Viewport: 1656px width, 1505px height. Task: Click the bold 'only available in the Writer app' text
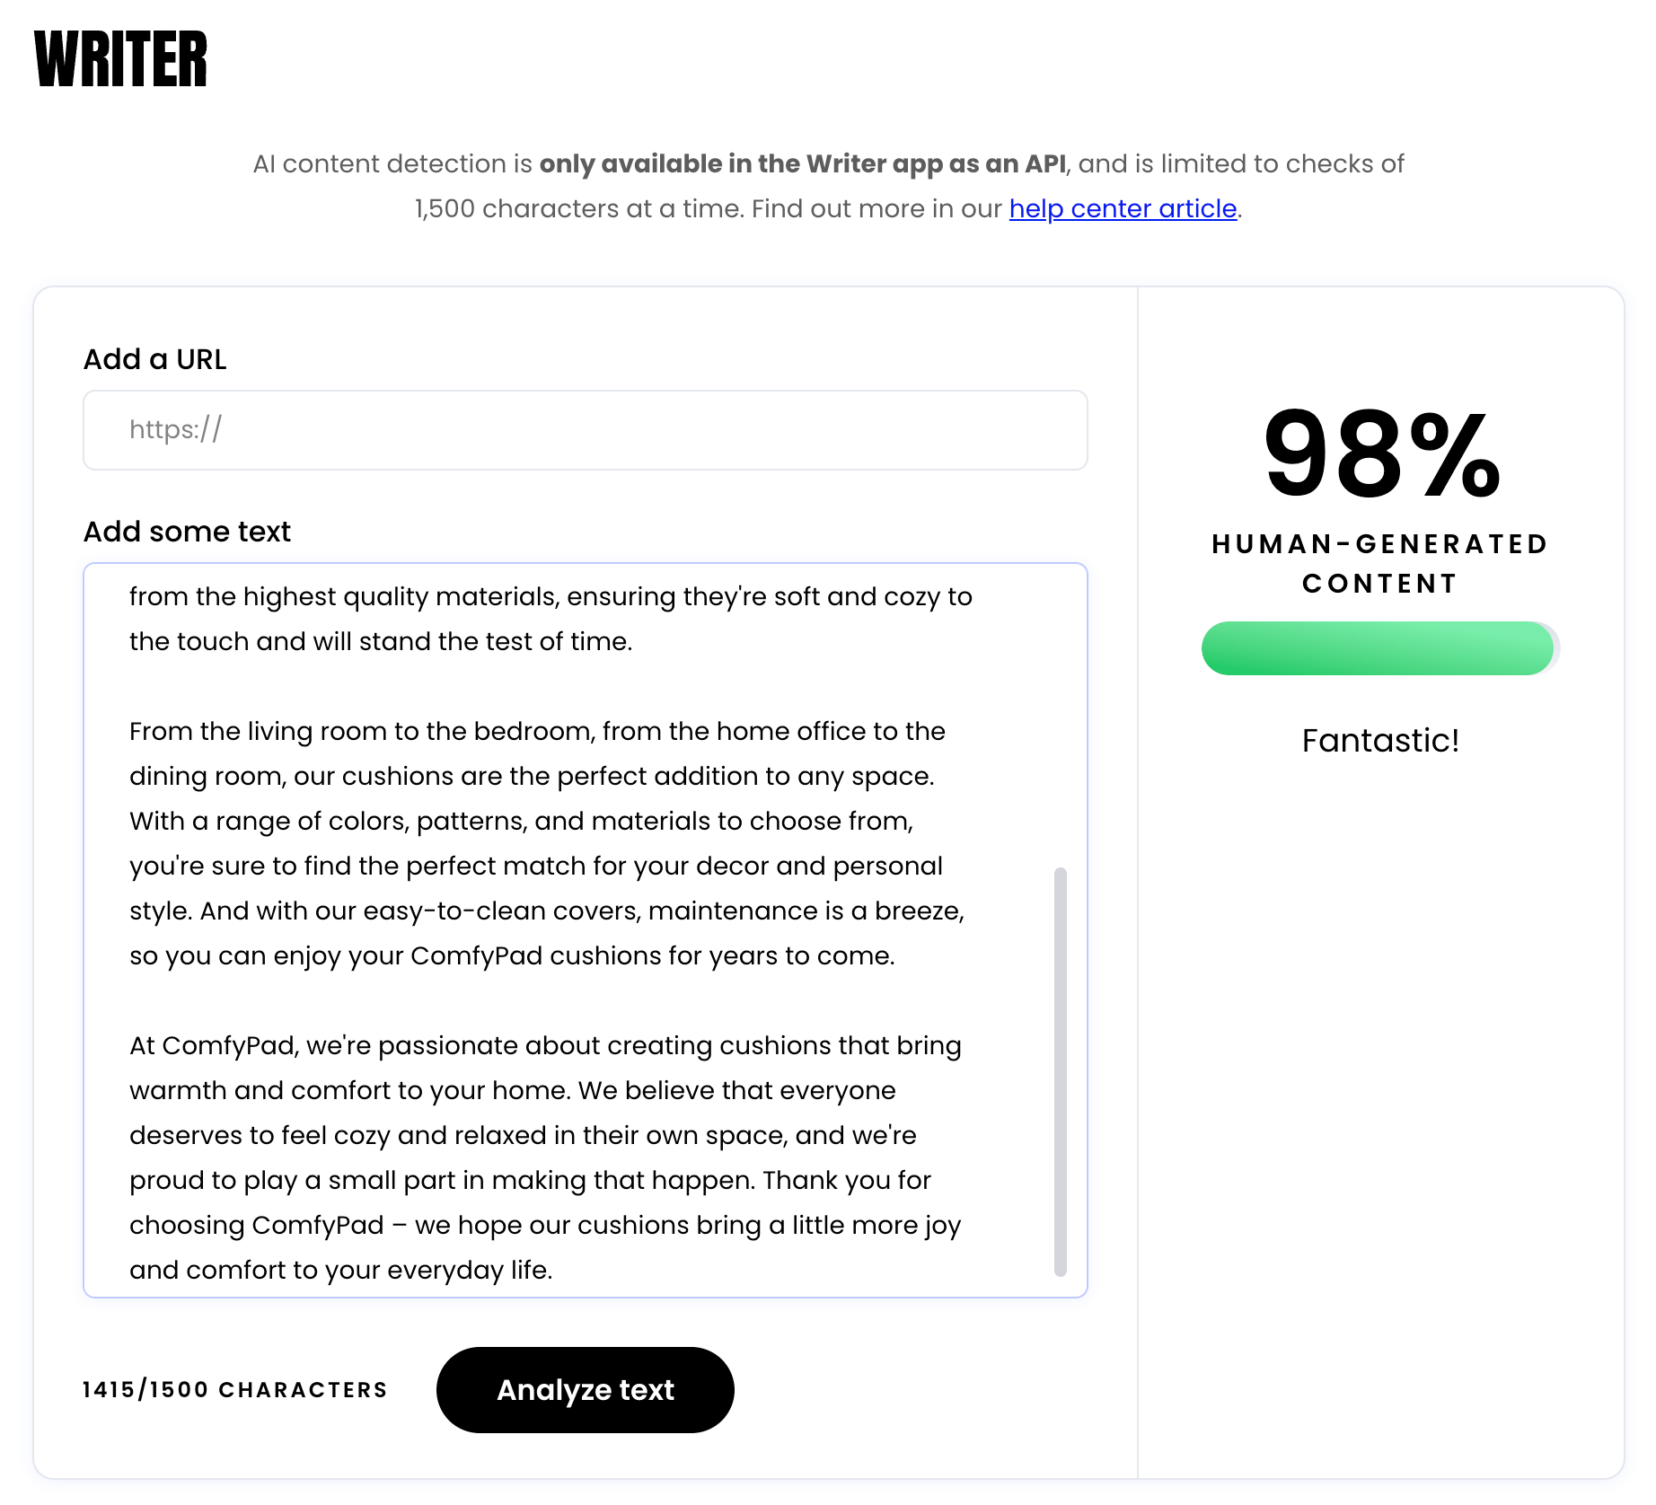(x=744, y=163)
